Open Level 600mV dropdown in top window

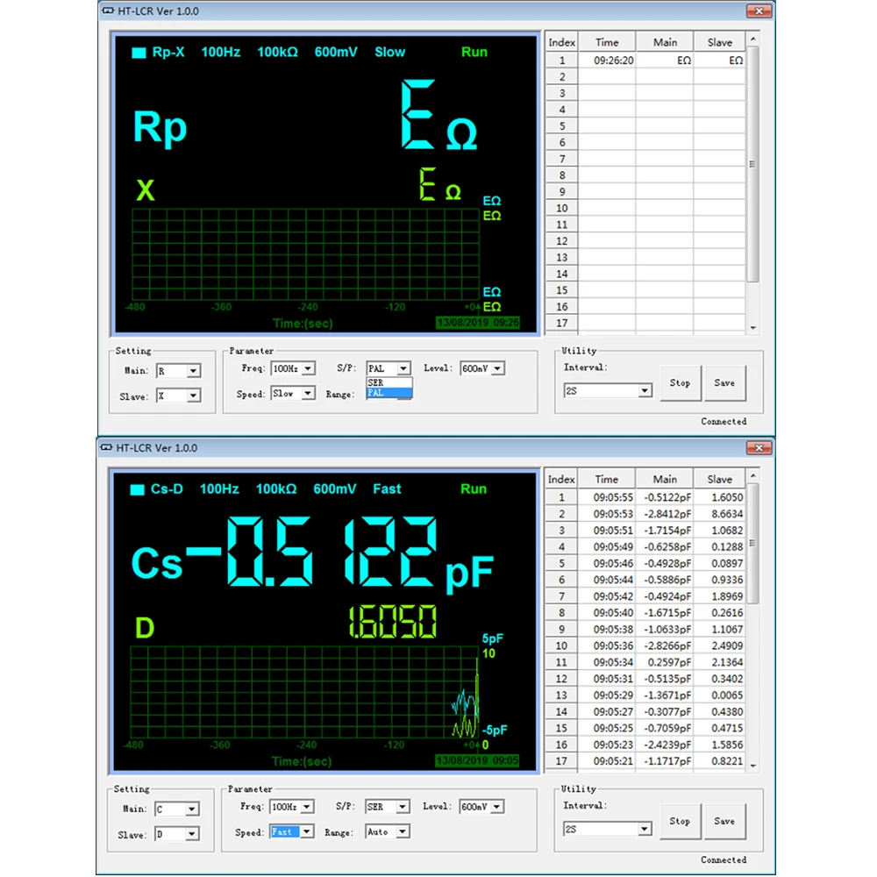(482, 368)
